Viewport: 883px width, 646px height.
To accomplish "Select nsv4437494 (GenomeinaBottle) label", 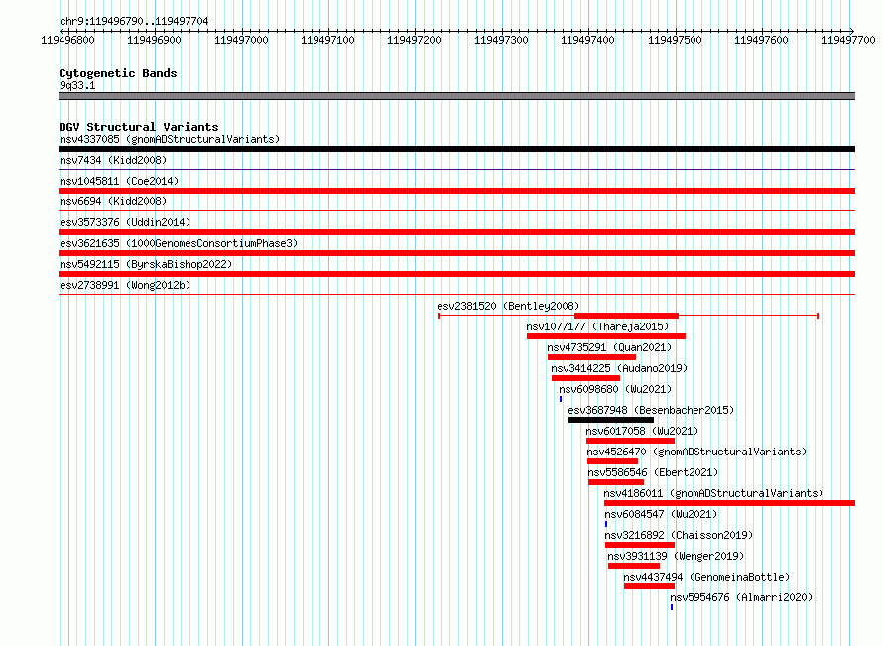I will point(706,577).
